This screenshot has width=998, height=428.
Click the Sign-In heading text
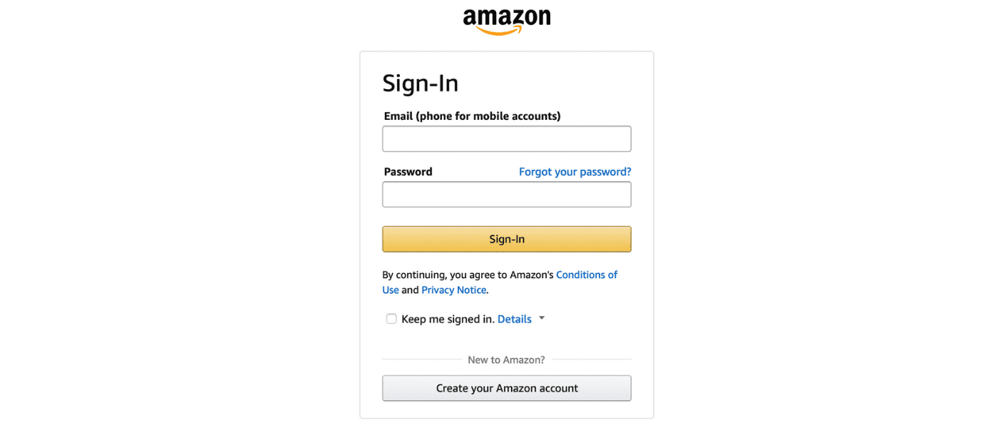coord(421,83)
